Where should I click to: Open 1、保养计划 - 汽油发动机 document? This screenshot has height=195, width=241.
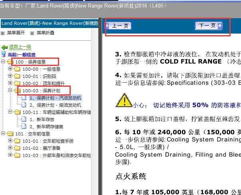pyautogui.click(x=55, y=98)
